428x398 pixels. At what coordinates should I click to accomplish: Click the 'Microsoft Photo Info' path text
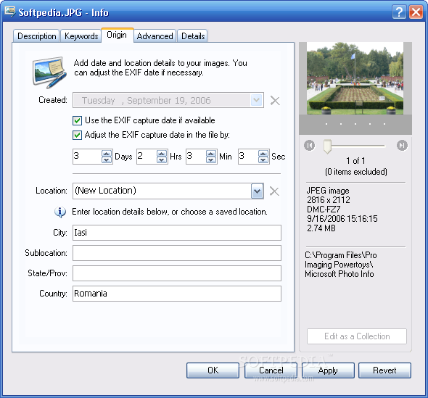click(x=339, y=274)
